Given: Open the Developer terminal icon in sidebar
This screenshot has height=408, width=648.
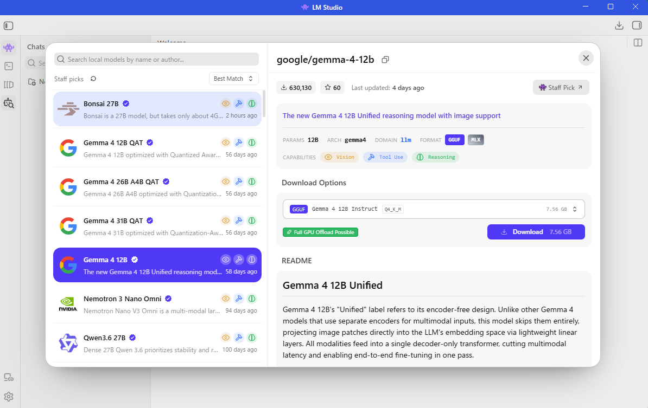Looking at the screenshot, I should [x=9, y=66].
